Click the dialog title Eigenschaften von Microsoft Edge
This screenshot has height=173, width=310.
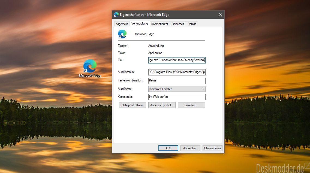tap(145, 15)
